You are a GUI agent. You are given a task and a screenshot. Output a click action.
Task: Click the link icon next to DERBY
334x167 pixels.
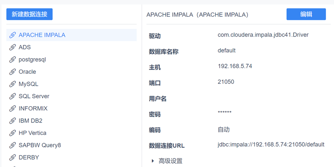tap(13, 157)
